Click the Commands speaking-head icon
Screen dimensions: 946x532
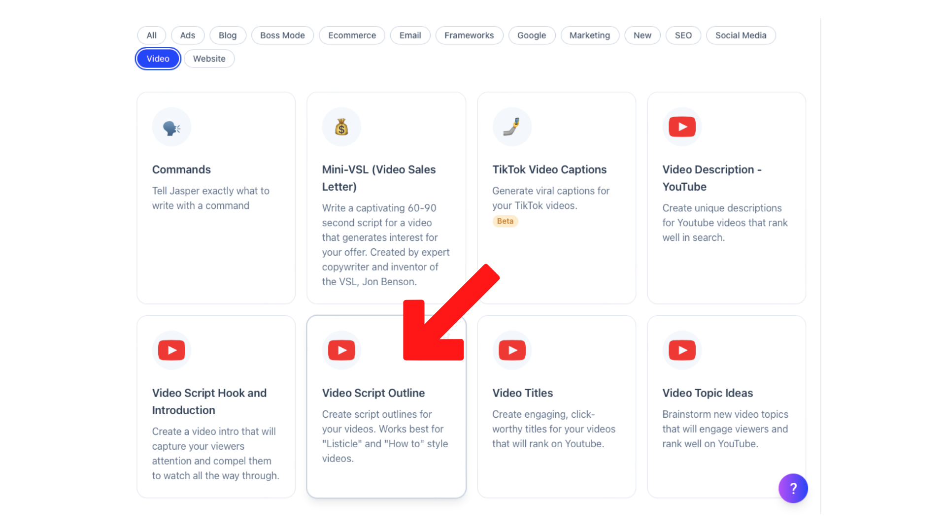click(171, 127)
